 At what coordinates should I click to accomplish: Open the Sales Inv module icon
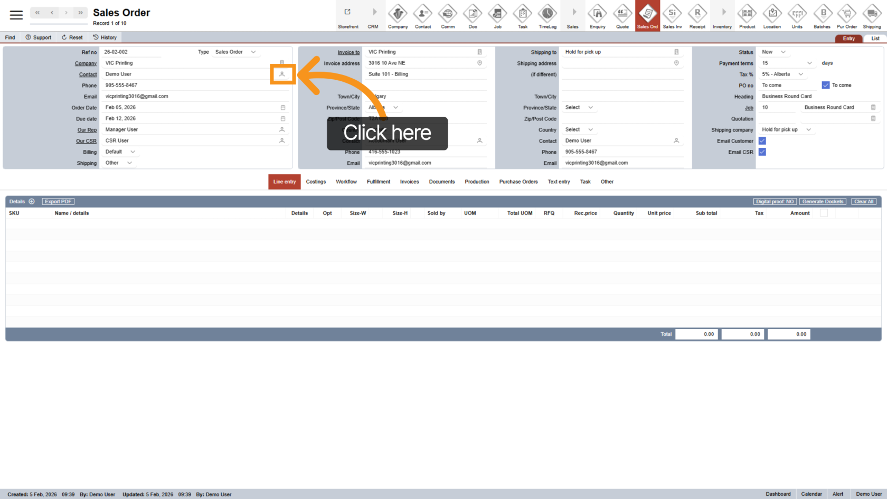(672, 16)
